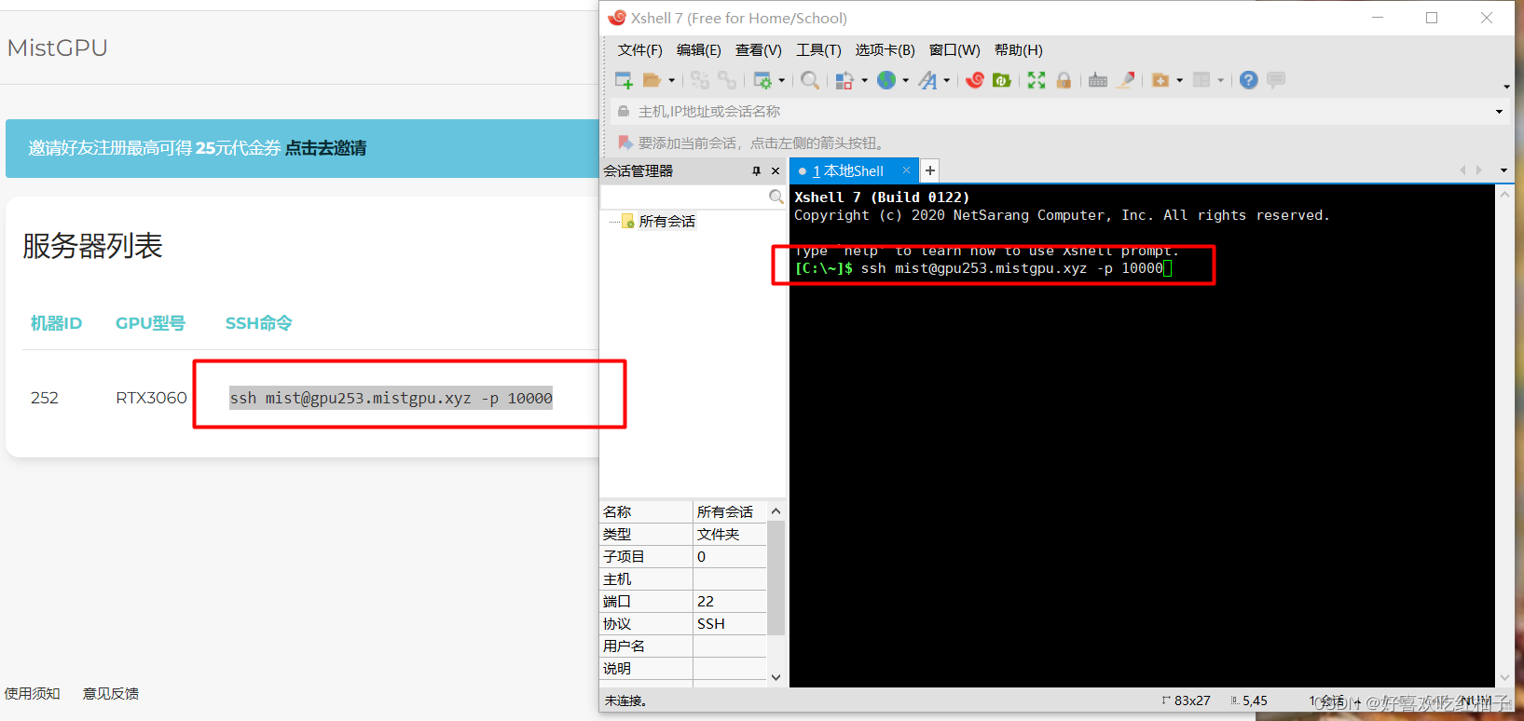Open the 文件(F) menu

(x=639, y=50)
